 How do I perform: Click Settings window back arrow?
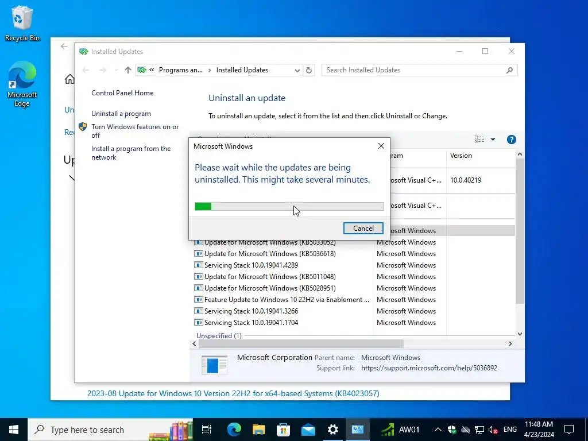64,47
